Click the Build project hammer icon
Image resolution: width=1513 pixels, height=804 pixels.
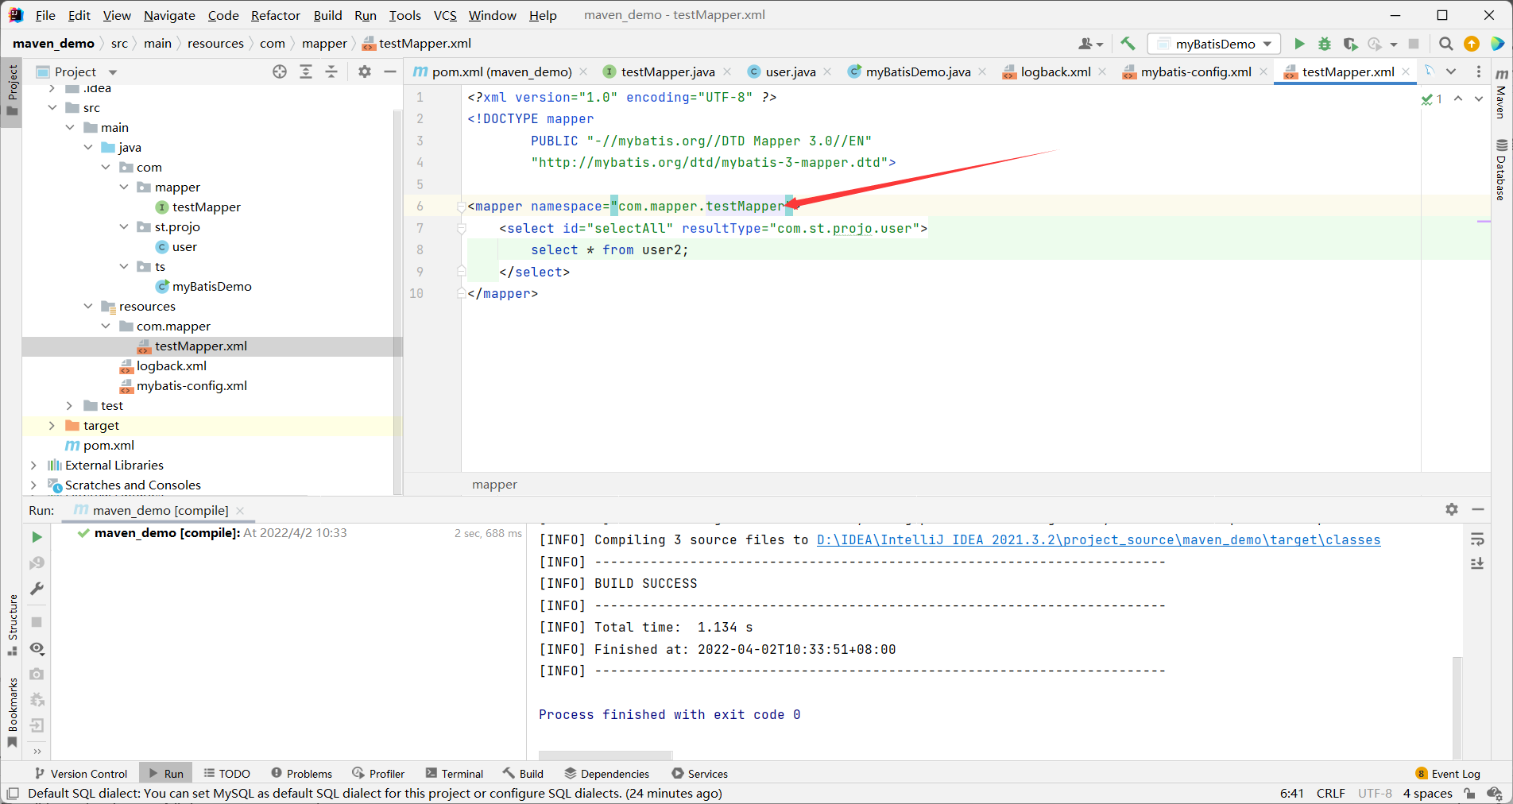[1128, 44]
